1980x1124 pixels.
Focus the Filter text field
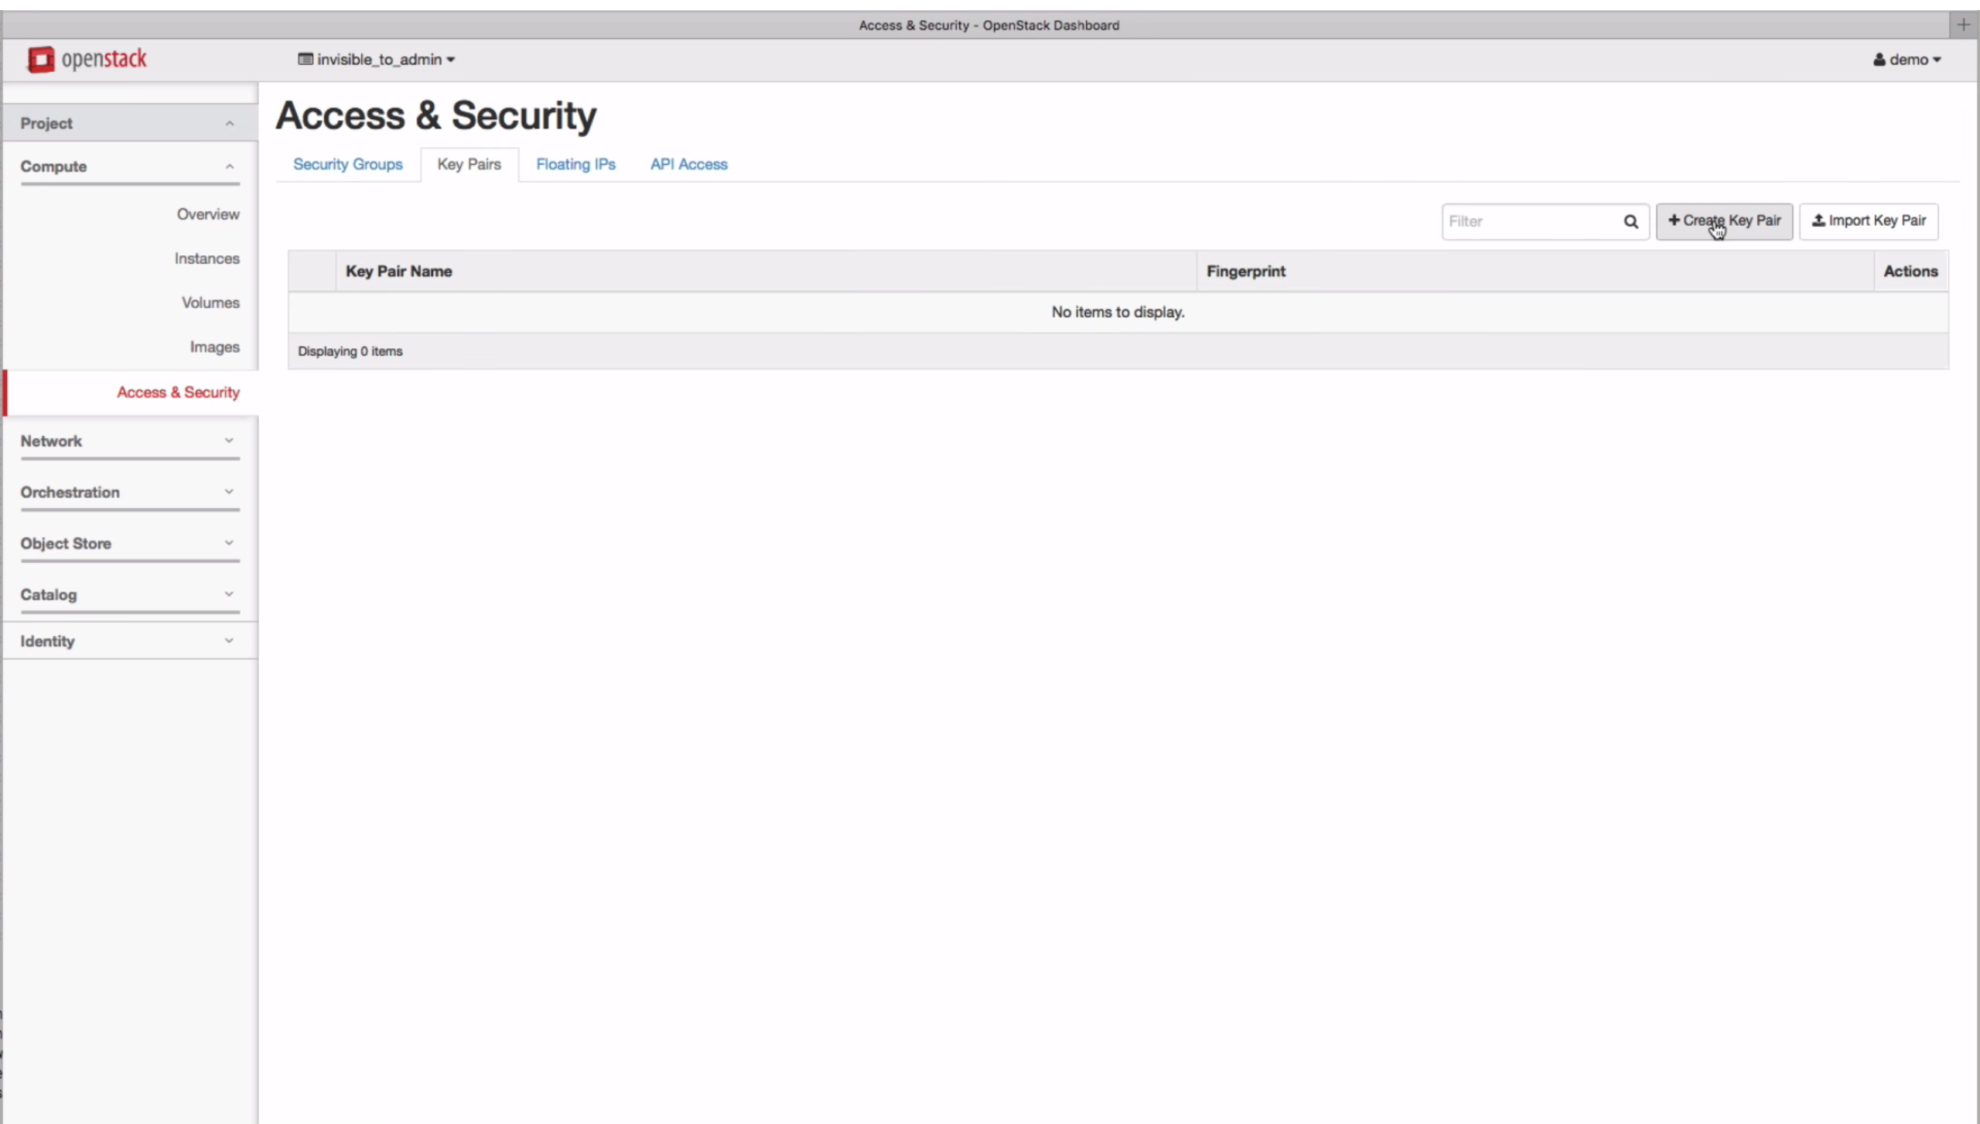[x=1531, y=222]
